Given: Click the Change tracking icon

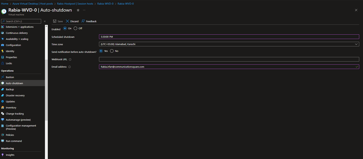Looking at the screenshot, I should pos(3,113).
